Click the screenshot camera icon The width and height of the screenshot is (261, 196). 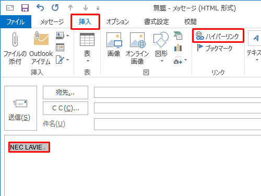click(178, 60)
